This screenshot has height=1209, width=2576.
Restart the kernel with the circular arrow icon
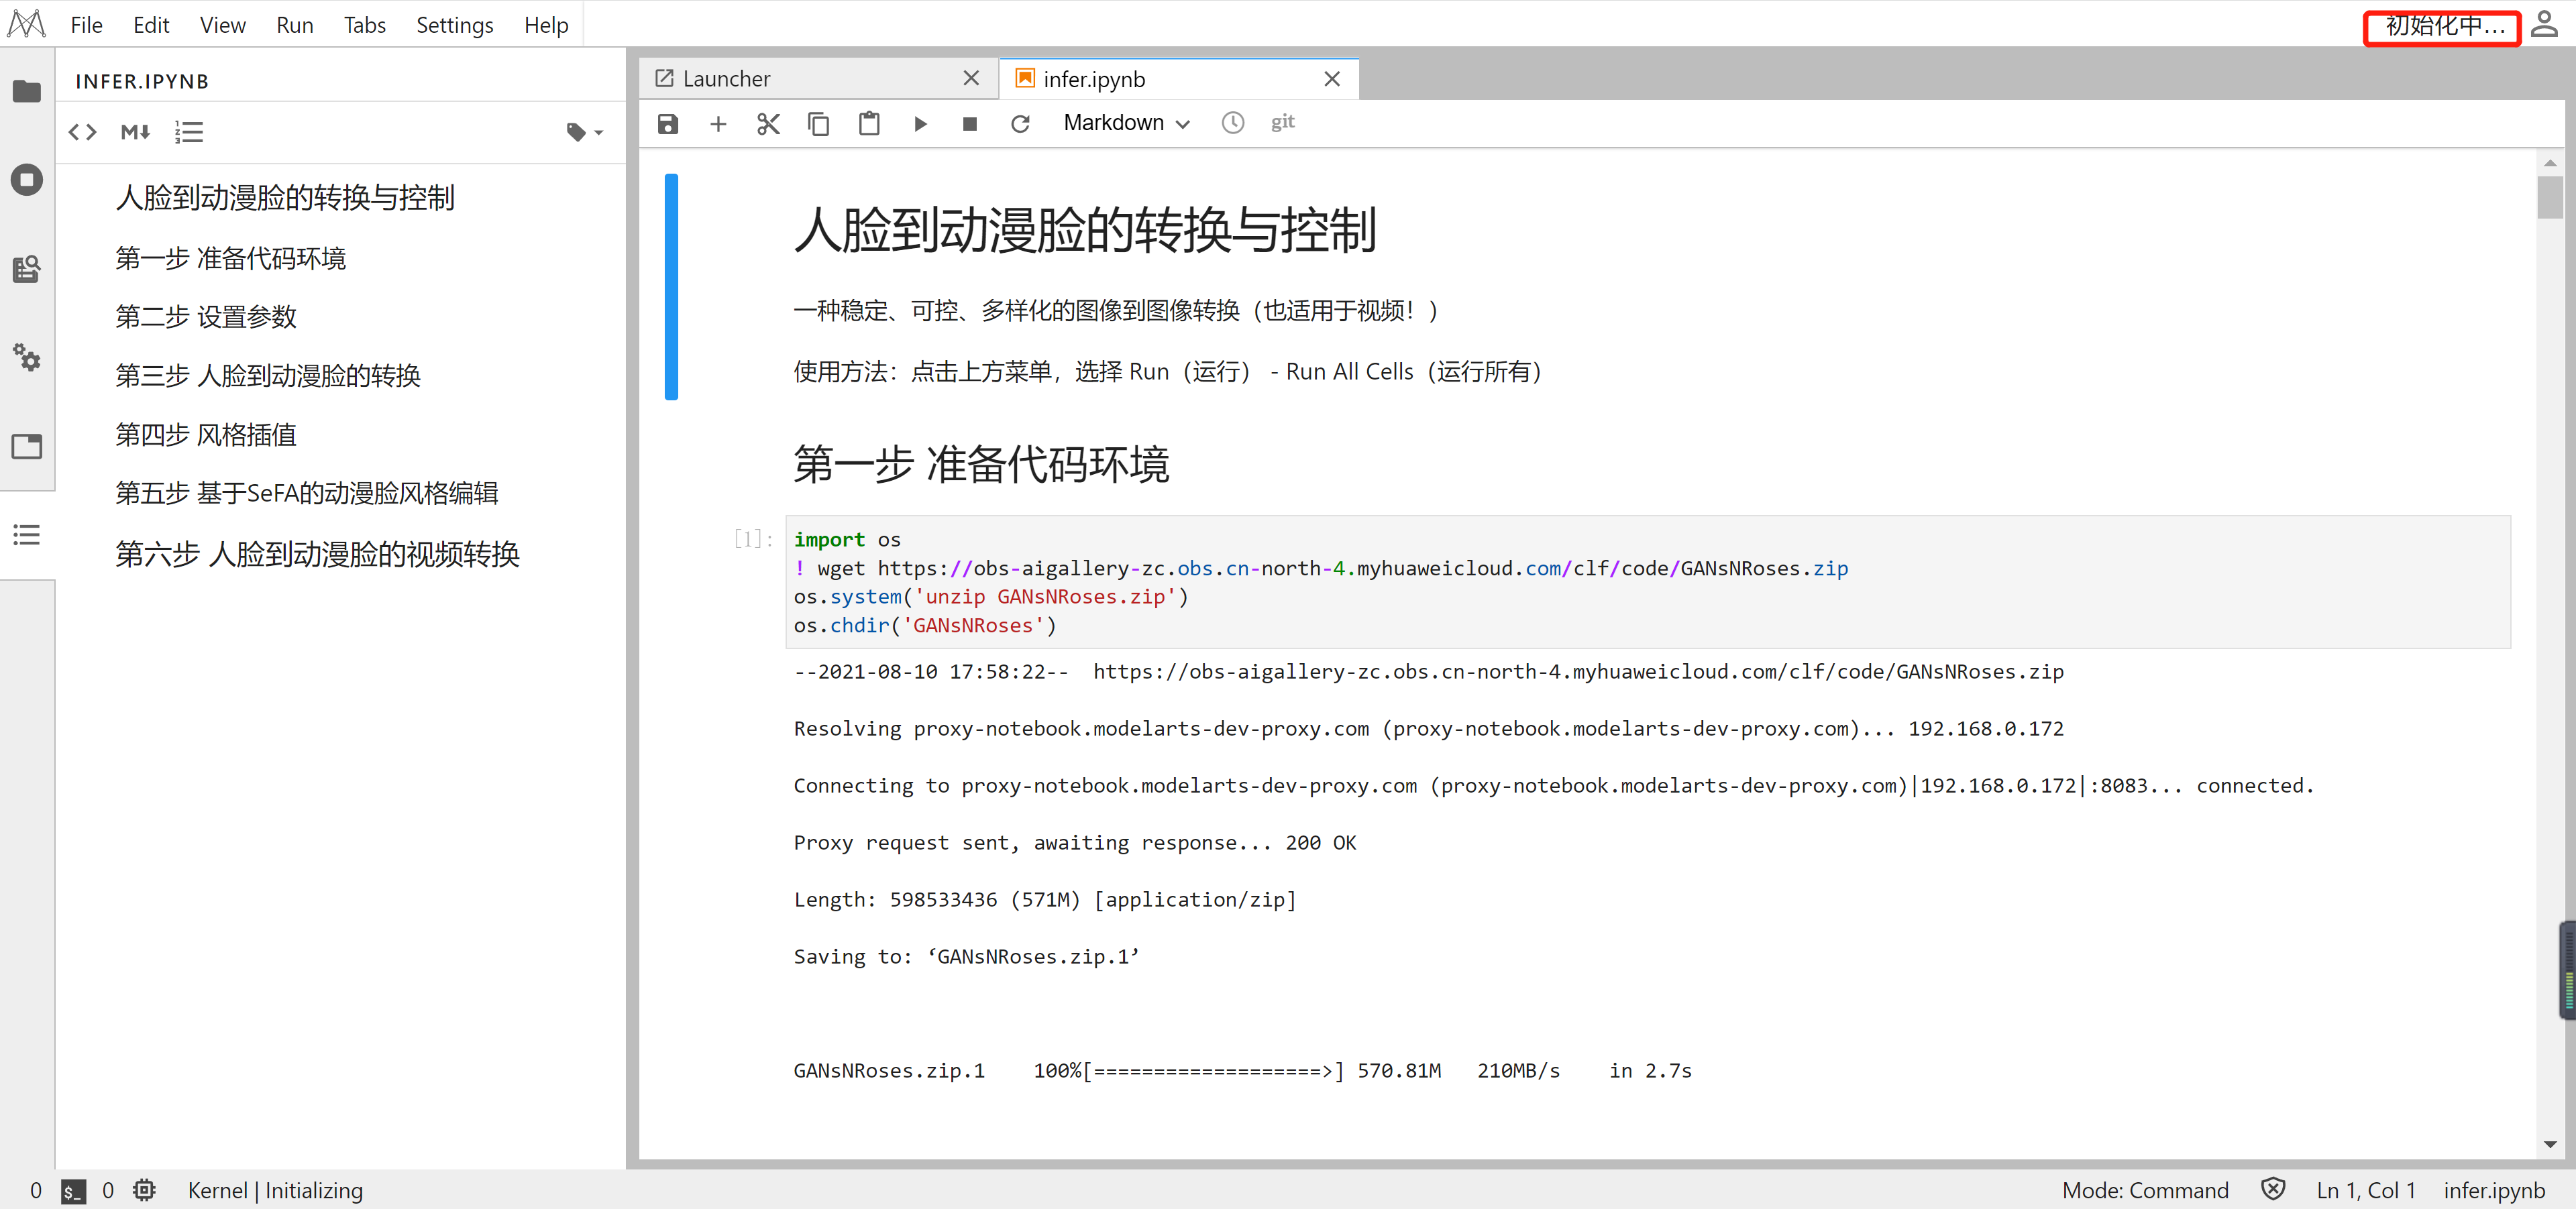pyautogui.click(x=1020, y=124)
